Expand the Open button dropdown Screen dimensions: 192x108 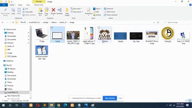click(101, 9)
